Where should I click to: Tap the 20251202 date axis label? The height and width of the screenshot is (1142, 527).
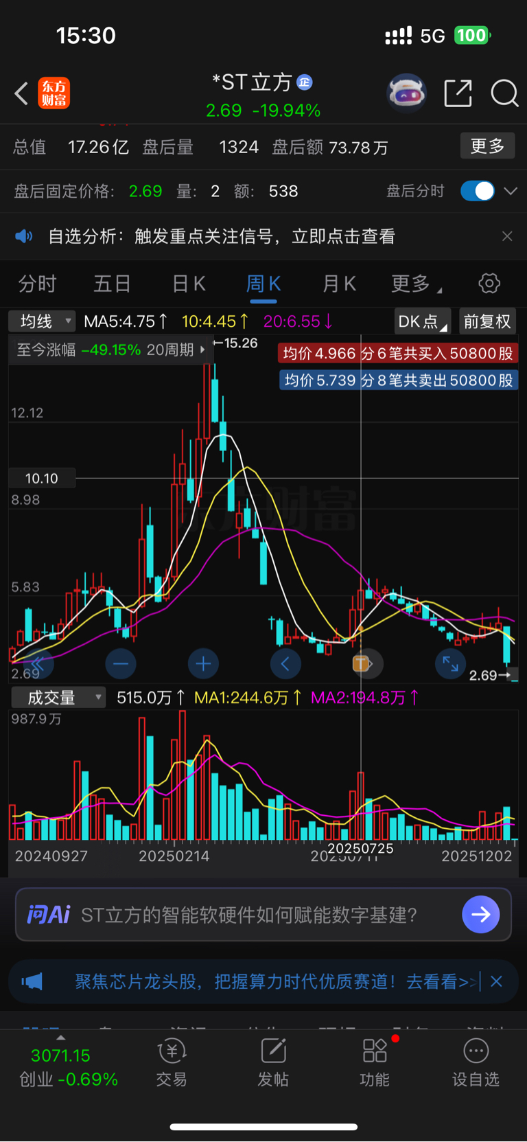point(477,856)
